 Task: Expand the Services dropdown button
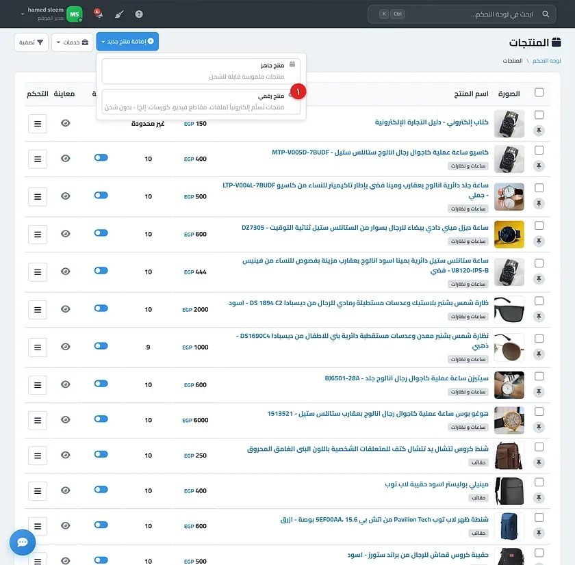pyautogui.click(x=73, y=42)
